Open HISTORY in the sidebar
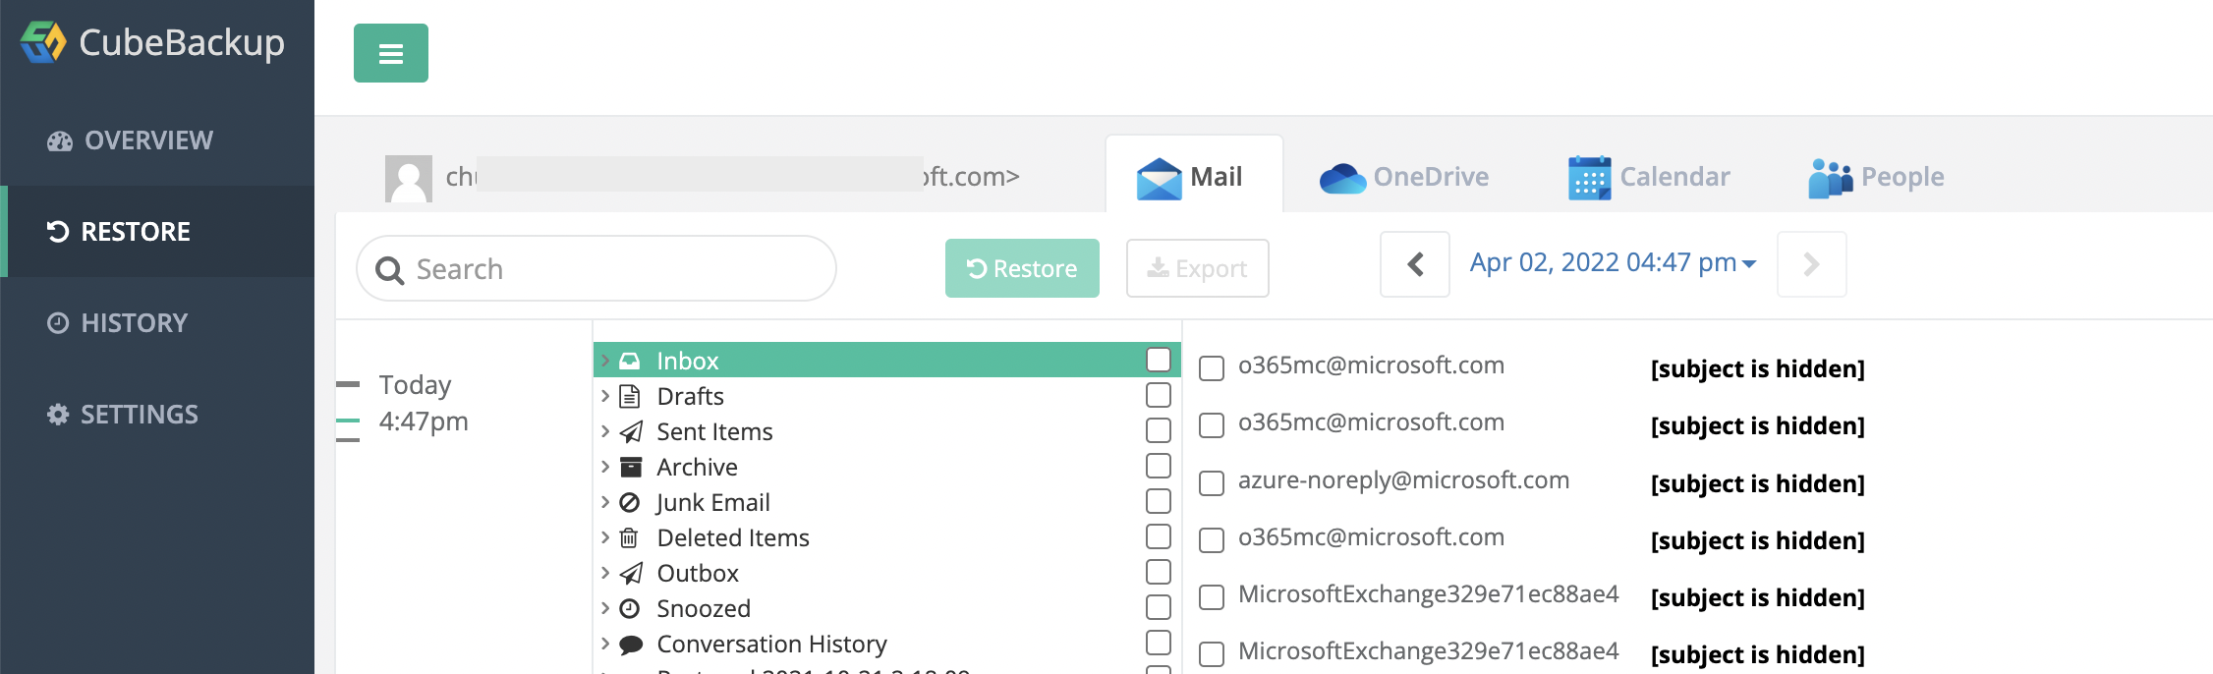The width and height of the screenshot is (2213, 674). tap(134, 323)
